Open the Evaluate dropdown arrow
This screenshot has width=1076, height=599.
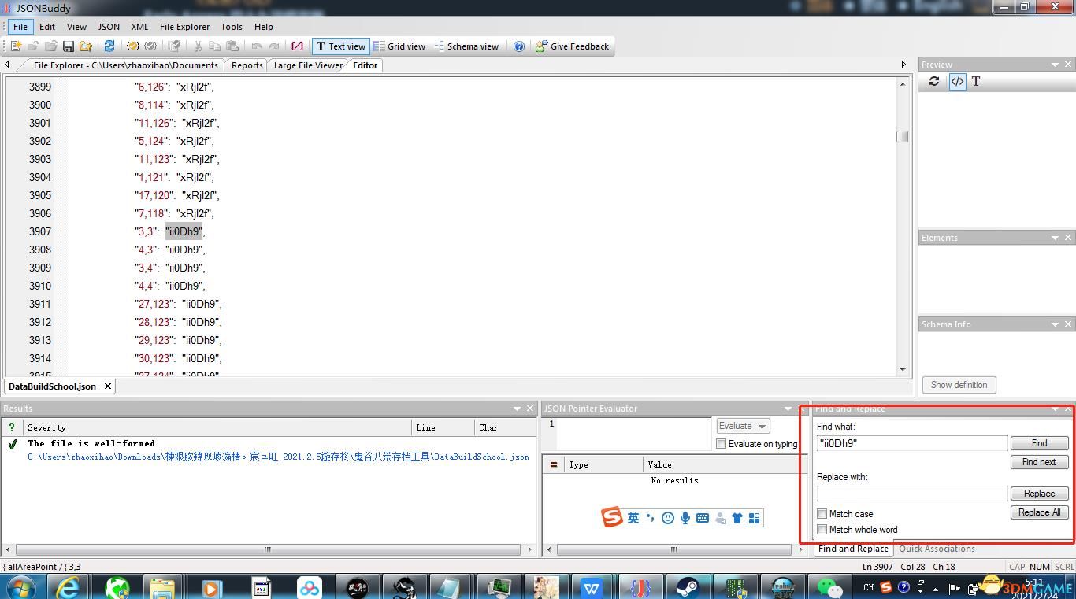click(x=762, y=426)
